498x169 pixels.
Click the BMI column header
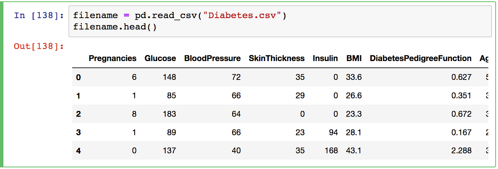354,59
